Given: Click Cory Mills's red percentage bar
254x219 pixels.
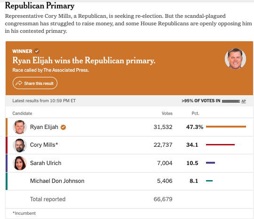Looking at the screenshot, I should 220,144.
